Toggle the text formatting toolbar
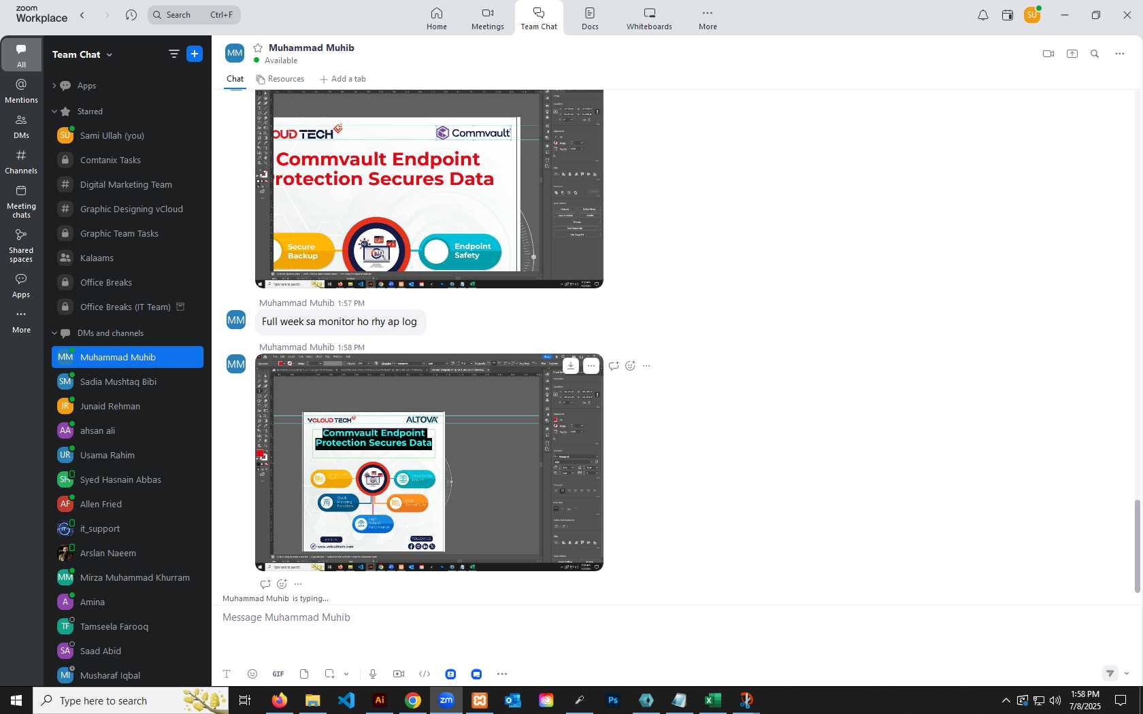This screenshot has width=1143, height=714. pos(227,674)
